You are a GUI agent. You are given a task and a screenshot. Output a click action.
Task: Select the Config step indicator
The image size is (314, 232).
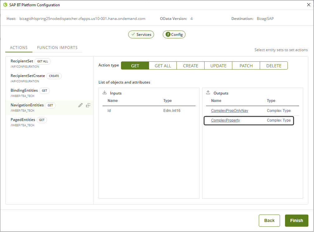174,35
